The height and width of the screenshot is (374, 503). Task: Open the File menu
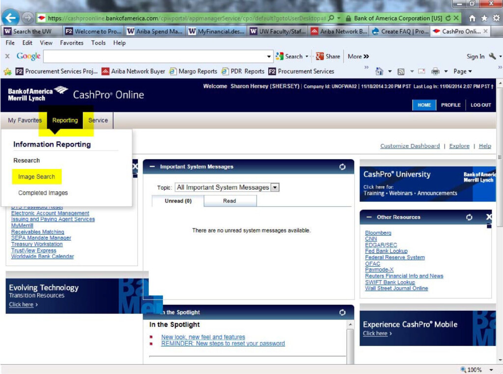point(10,43)
